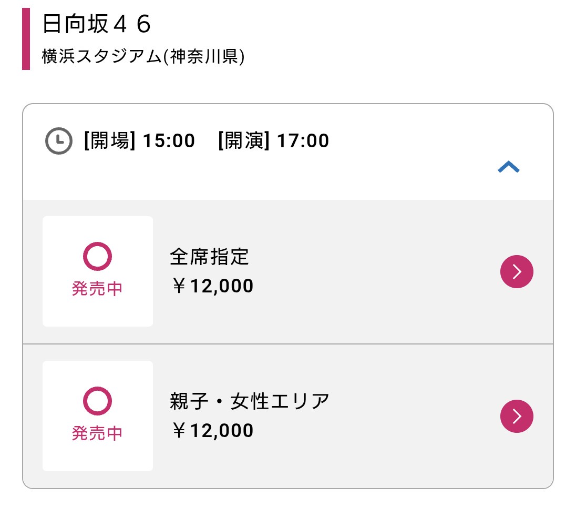The image size is (576, 507).
Task: Open 全席指定 ticket via pink arrow
Action: (x=517, y=272)
